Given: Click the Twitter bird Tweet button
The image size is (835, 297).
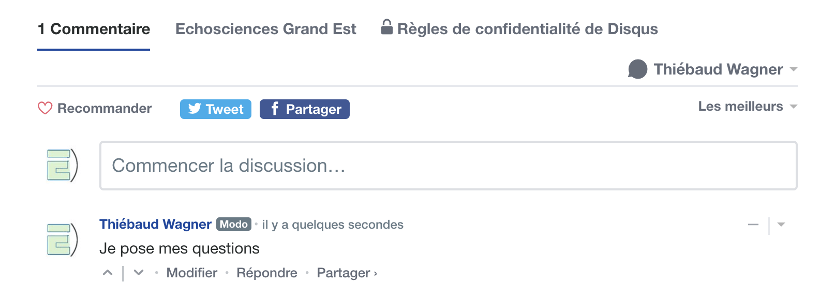Looking at the screenshot, I should tap(216, 109).
